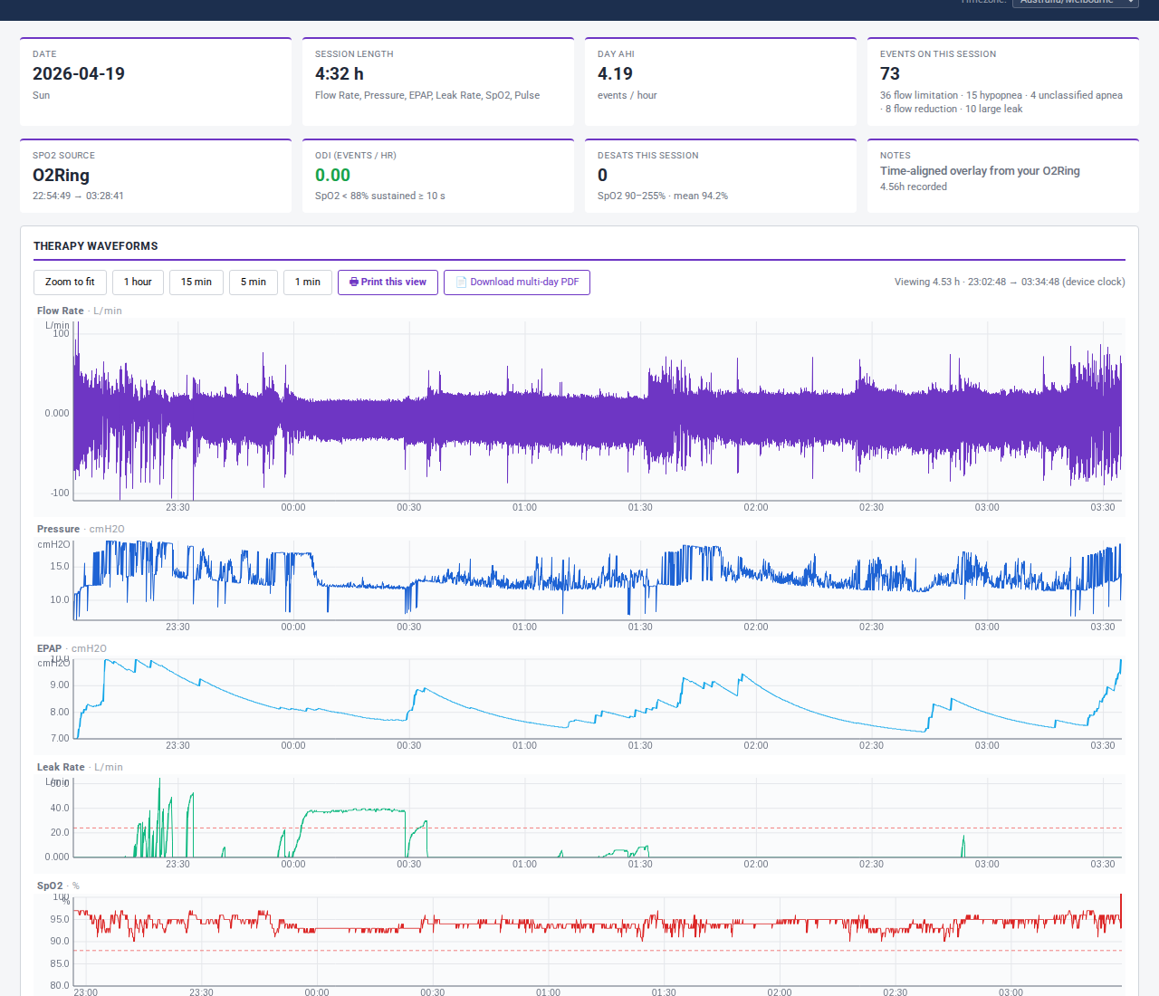Click the dropdown arrow in the timezone selector
Viewport: 1159px width, 996px height.
tap(1129, 3)
